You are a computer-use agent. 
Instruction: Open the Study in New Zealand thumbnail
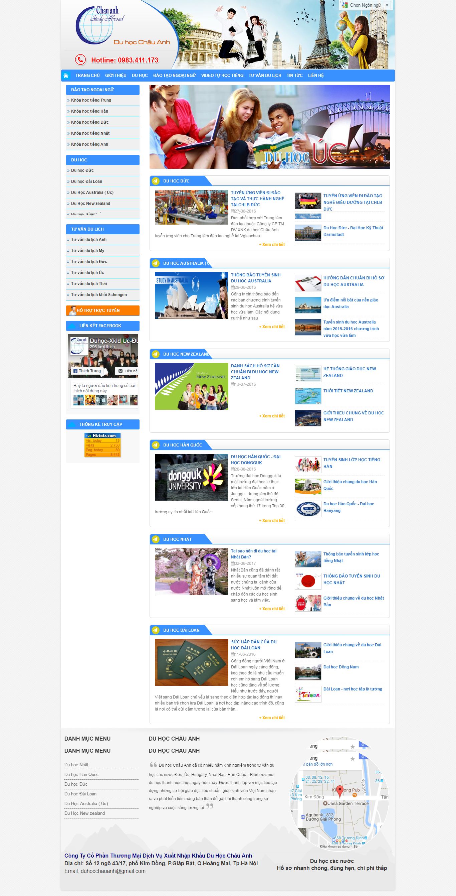(x=191, y=386)
